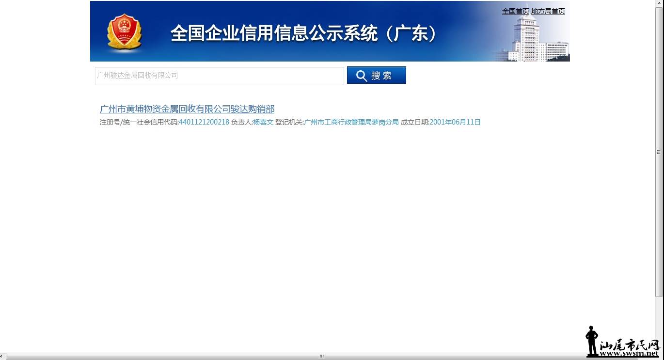Click the vertical scrollbar up arrow
This screenshot has width=664, height=360.
coord(659,4)
